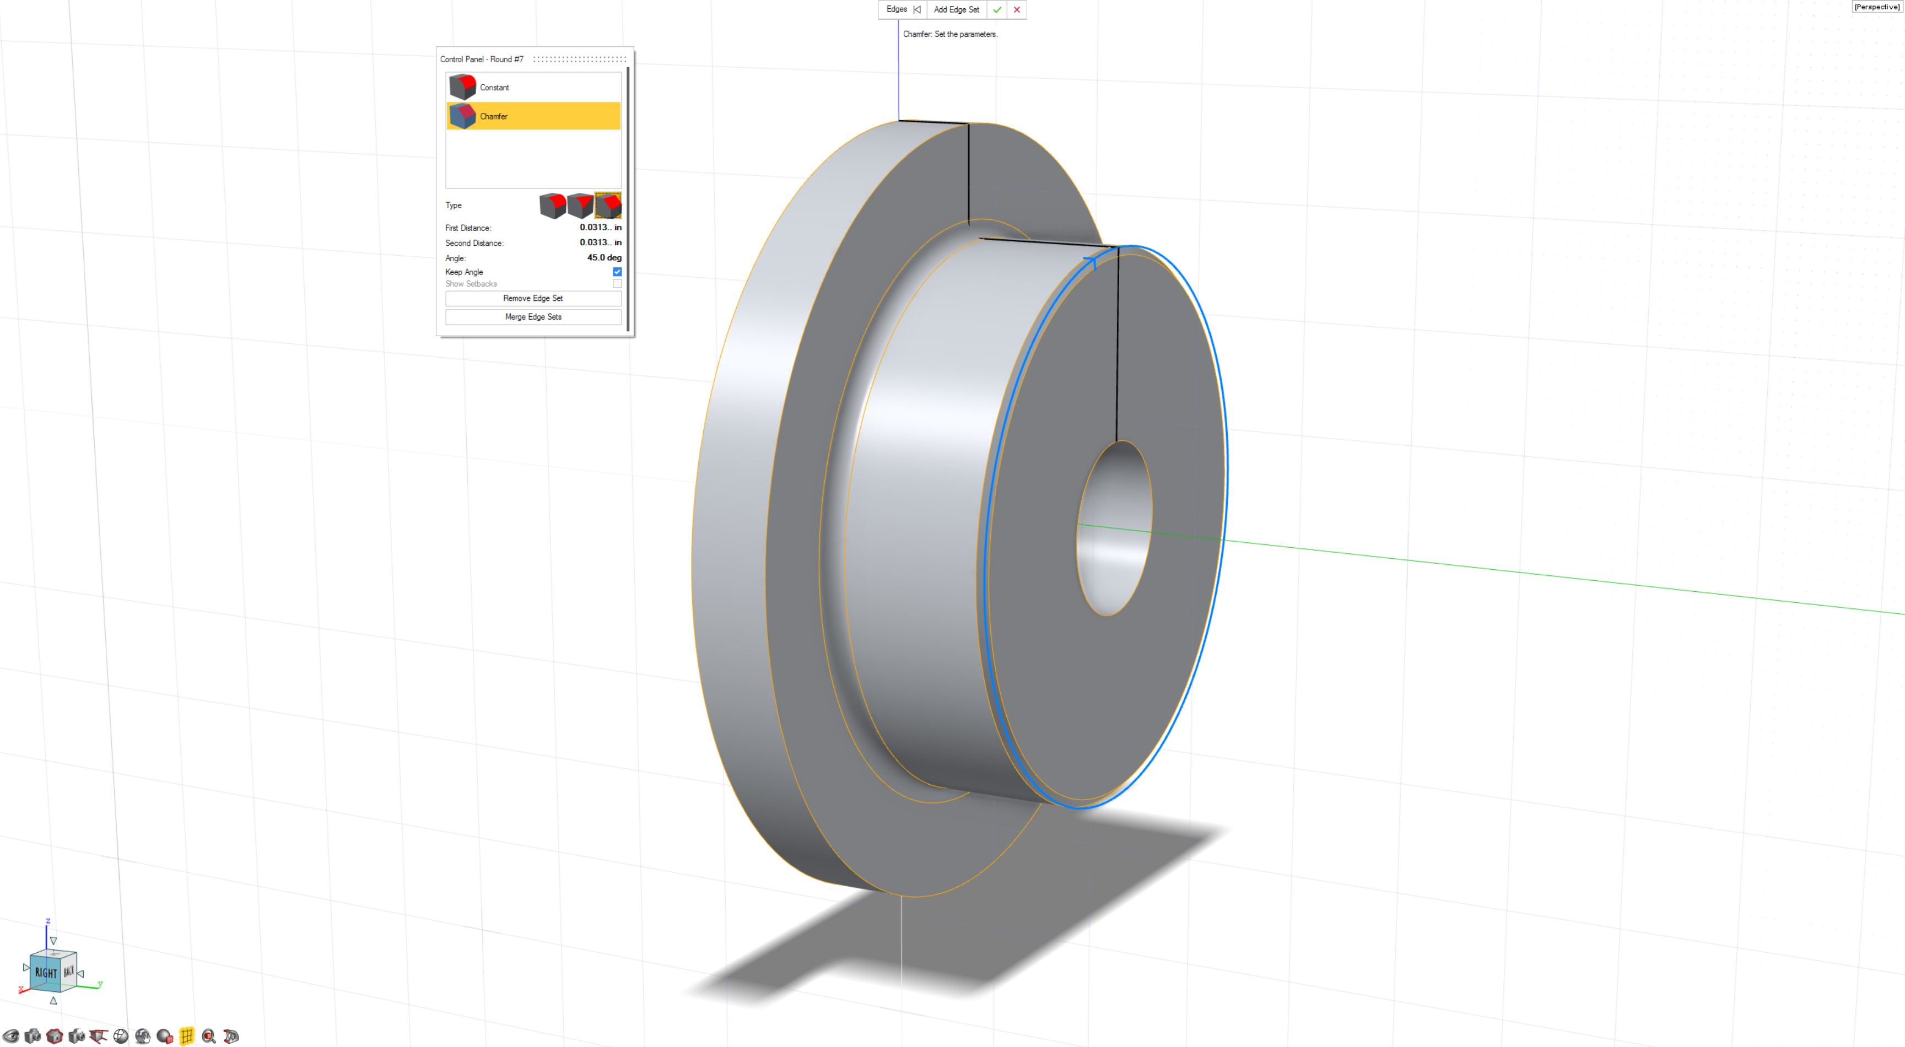Image resolution: width=1905 pixels, height=1047 pixels.
Task: Select the middle variable round type icon
Action: click(580, 206)
